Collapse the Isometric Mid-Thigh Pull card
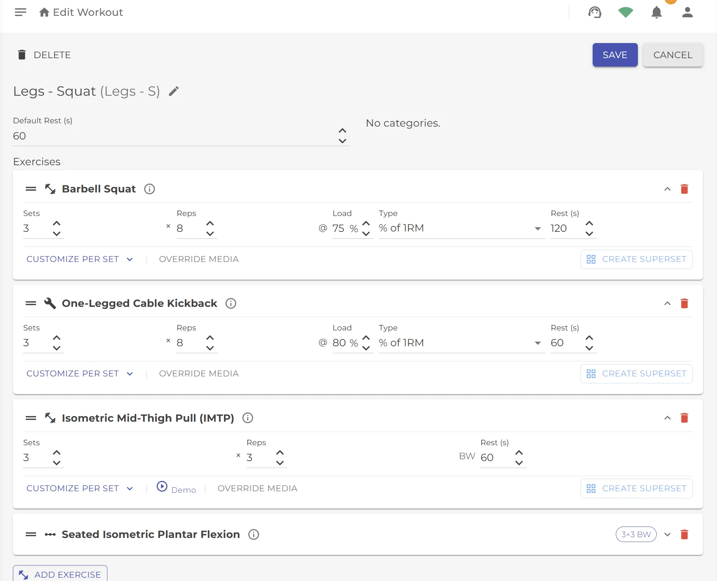The width and height of the screenshot is (717, 581). point(667,418)
